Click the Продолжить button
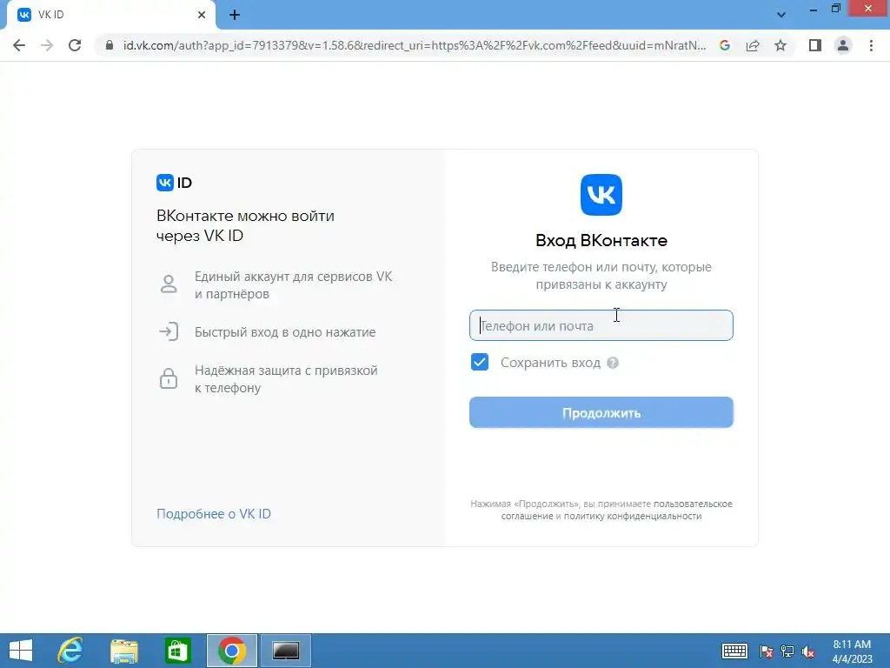 pyautogui.click(x=601, y=412)
